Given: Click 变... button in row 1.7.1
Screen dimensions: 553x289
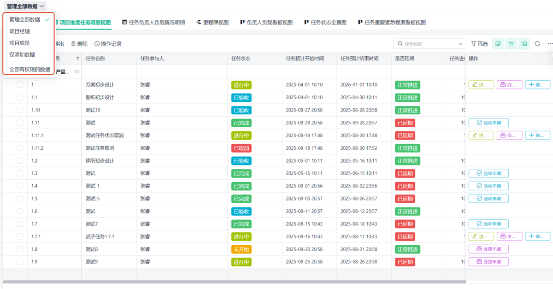Looking at the screenshot, I should click(510, 236).
